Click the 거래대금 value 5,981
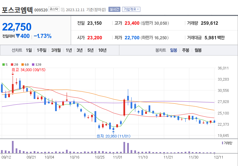 click(x=210, y=38)
